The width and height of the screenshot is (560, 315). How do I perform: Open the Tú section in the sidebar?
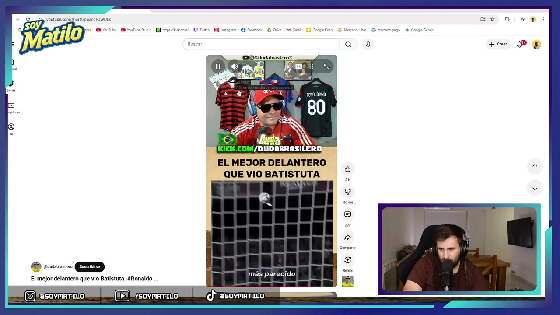(11, 129)
